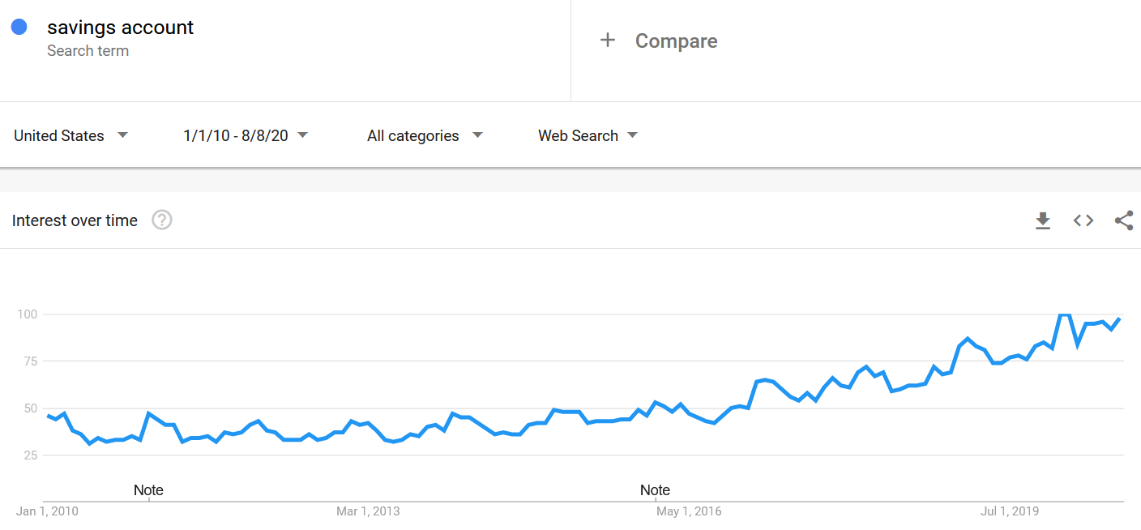Image resolution: width=1141 pixels, height=530 pixels.
Task: Open the Note marker near May 2016
Action: click(655, 490)
